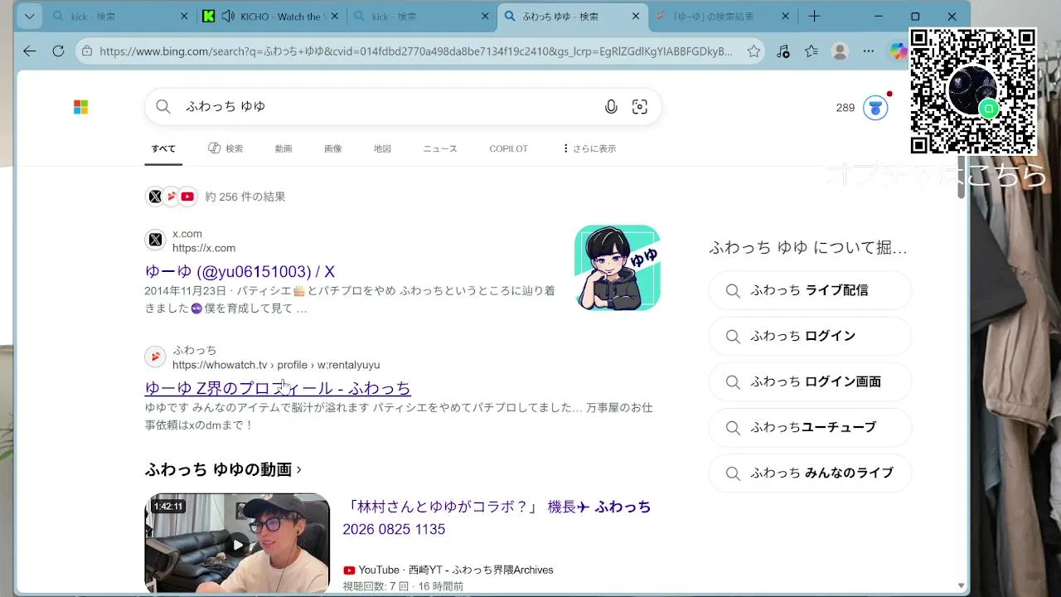Click the scrollbar down arrow
The height and width of the screenshot is (597, 1061).
(x=962, y=585)
